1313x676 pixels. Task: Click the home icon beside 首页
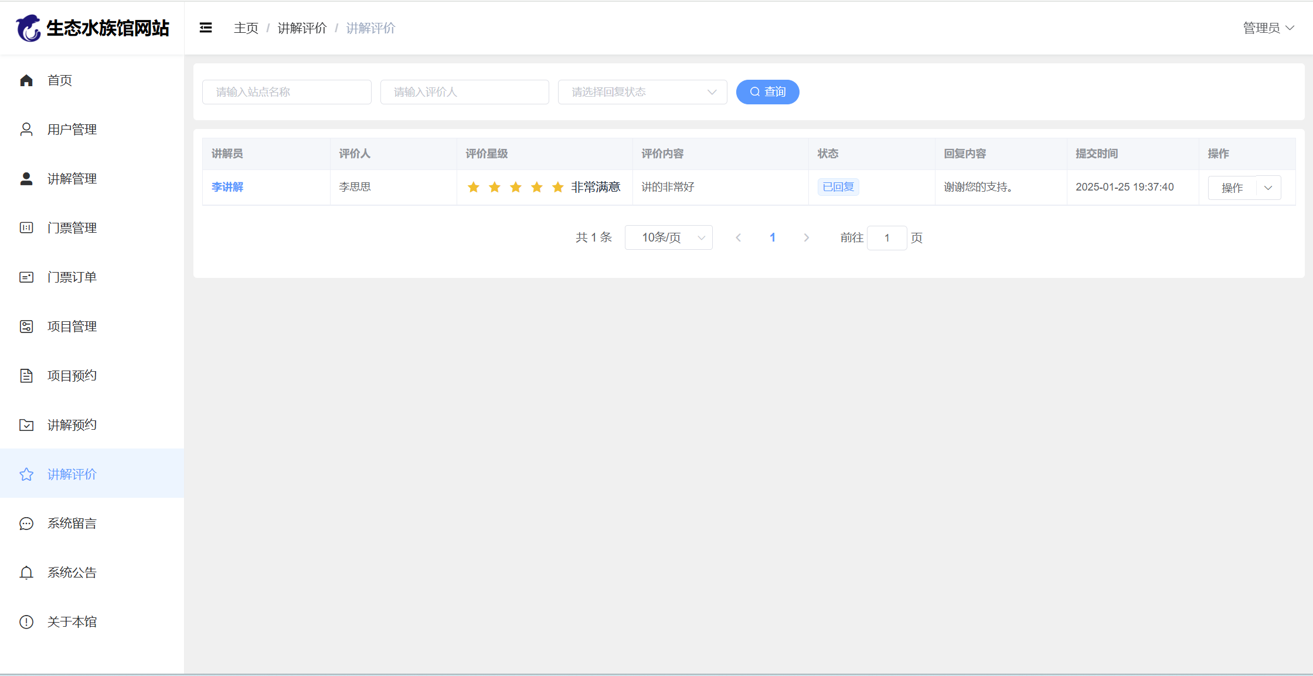26,80
